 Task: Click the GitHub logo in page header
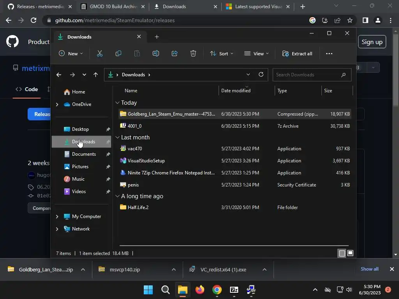point(12,41)
